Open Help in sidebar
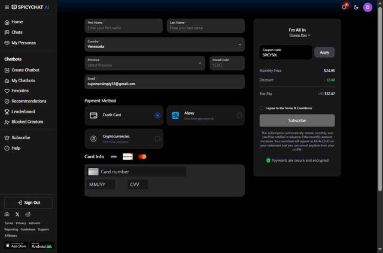This screenshot has width=383, height=253. [x=13, y=148]
